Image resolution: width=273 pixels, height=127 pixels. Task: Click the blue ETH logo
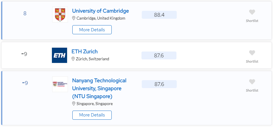tap(60, 55)
